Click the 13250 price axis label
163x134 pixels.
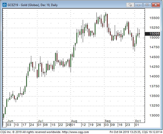click(x=154, y=106)
